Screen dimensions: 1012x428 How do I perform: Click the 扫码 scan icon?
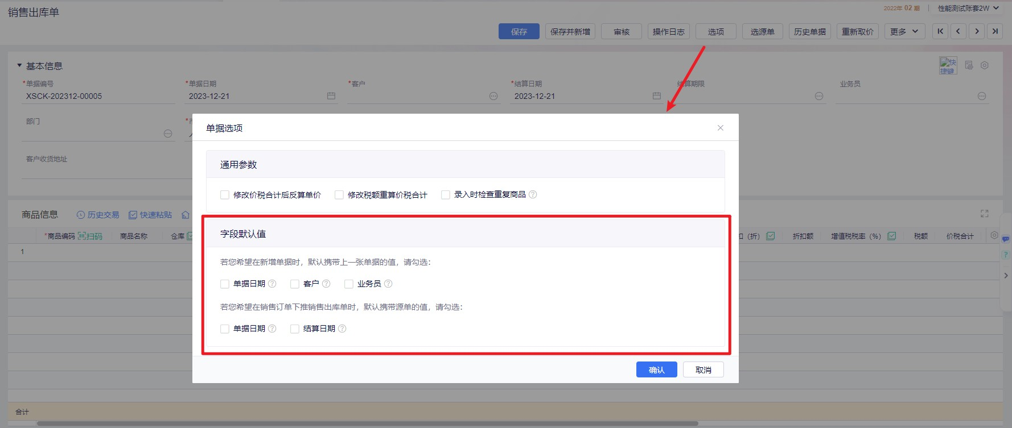pos(90,236)
